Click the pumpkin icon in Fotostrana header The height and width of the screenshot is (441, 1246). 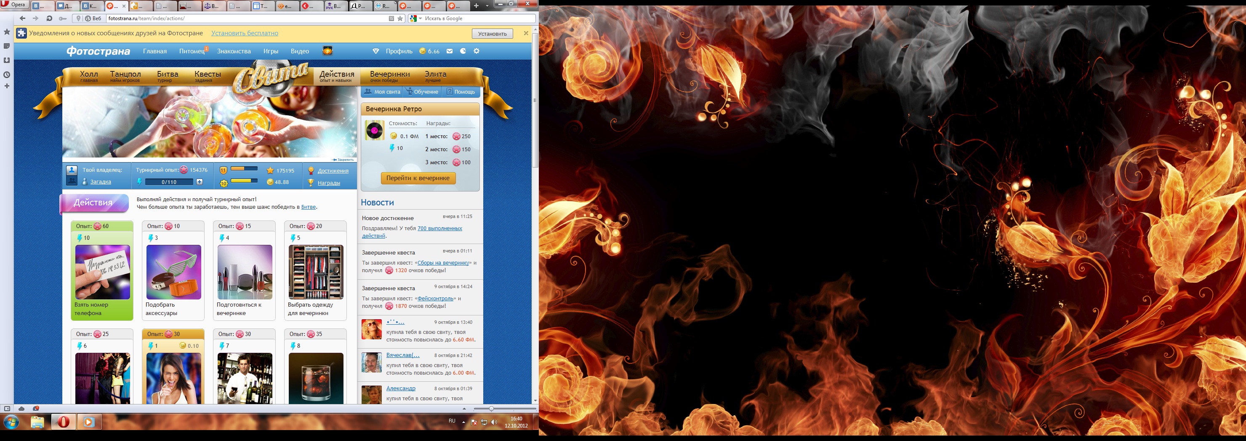(x=327, y=51)
